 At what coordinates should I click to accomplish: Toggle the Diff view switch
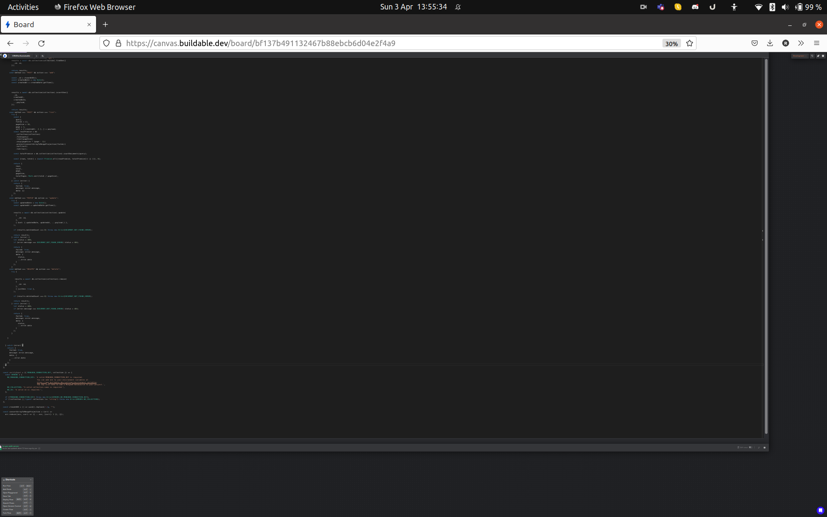[751, 447]
